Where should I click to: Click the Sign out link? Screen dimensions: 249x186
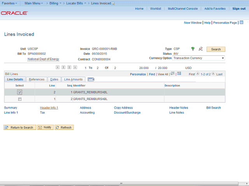239,9
